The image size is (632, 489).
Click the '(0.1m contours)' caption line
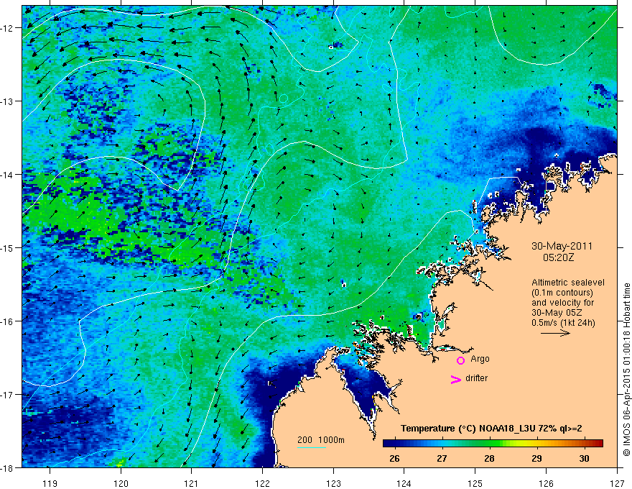click(562, 293)
